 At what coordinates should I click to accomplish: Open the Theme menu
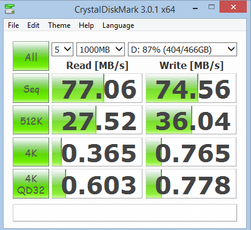click(x=59, y=25)
